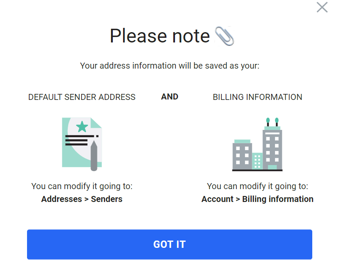Screen dimensions: 338x265
Task: Click the billing buildings illustration
Action: [257, 145]
